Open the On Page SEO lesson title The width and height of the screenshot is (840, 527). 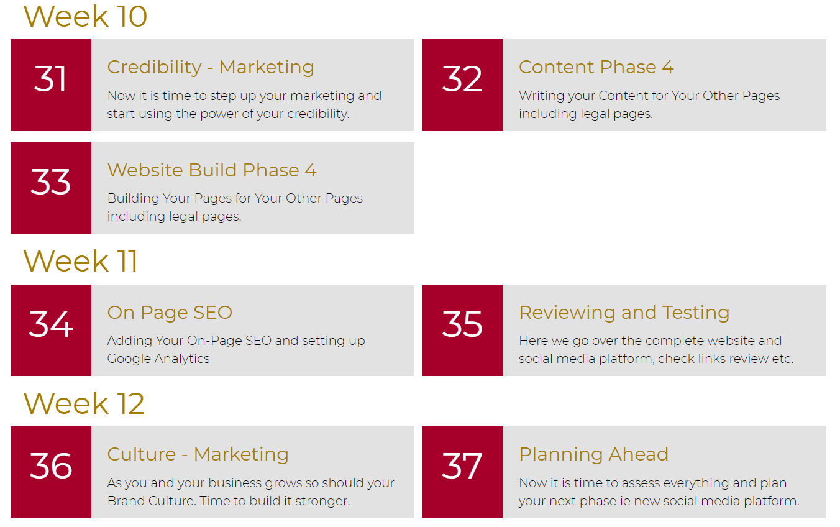point(170,313)
